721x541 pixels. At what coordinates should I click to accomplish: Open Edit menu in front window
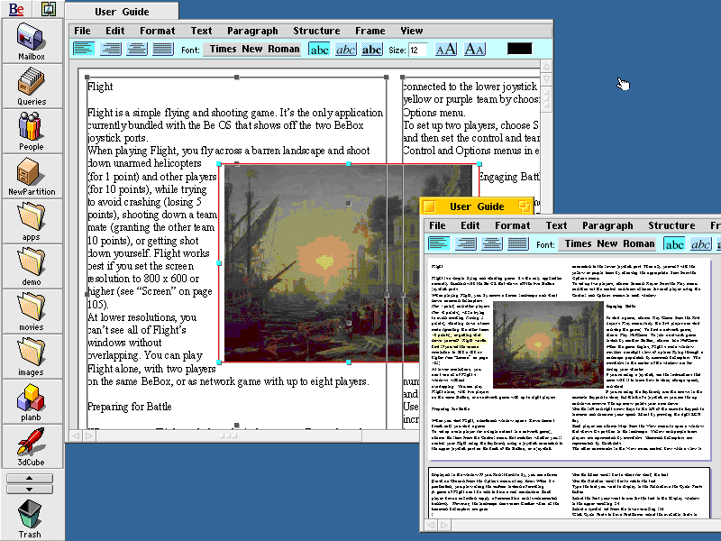point(470,225)
